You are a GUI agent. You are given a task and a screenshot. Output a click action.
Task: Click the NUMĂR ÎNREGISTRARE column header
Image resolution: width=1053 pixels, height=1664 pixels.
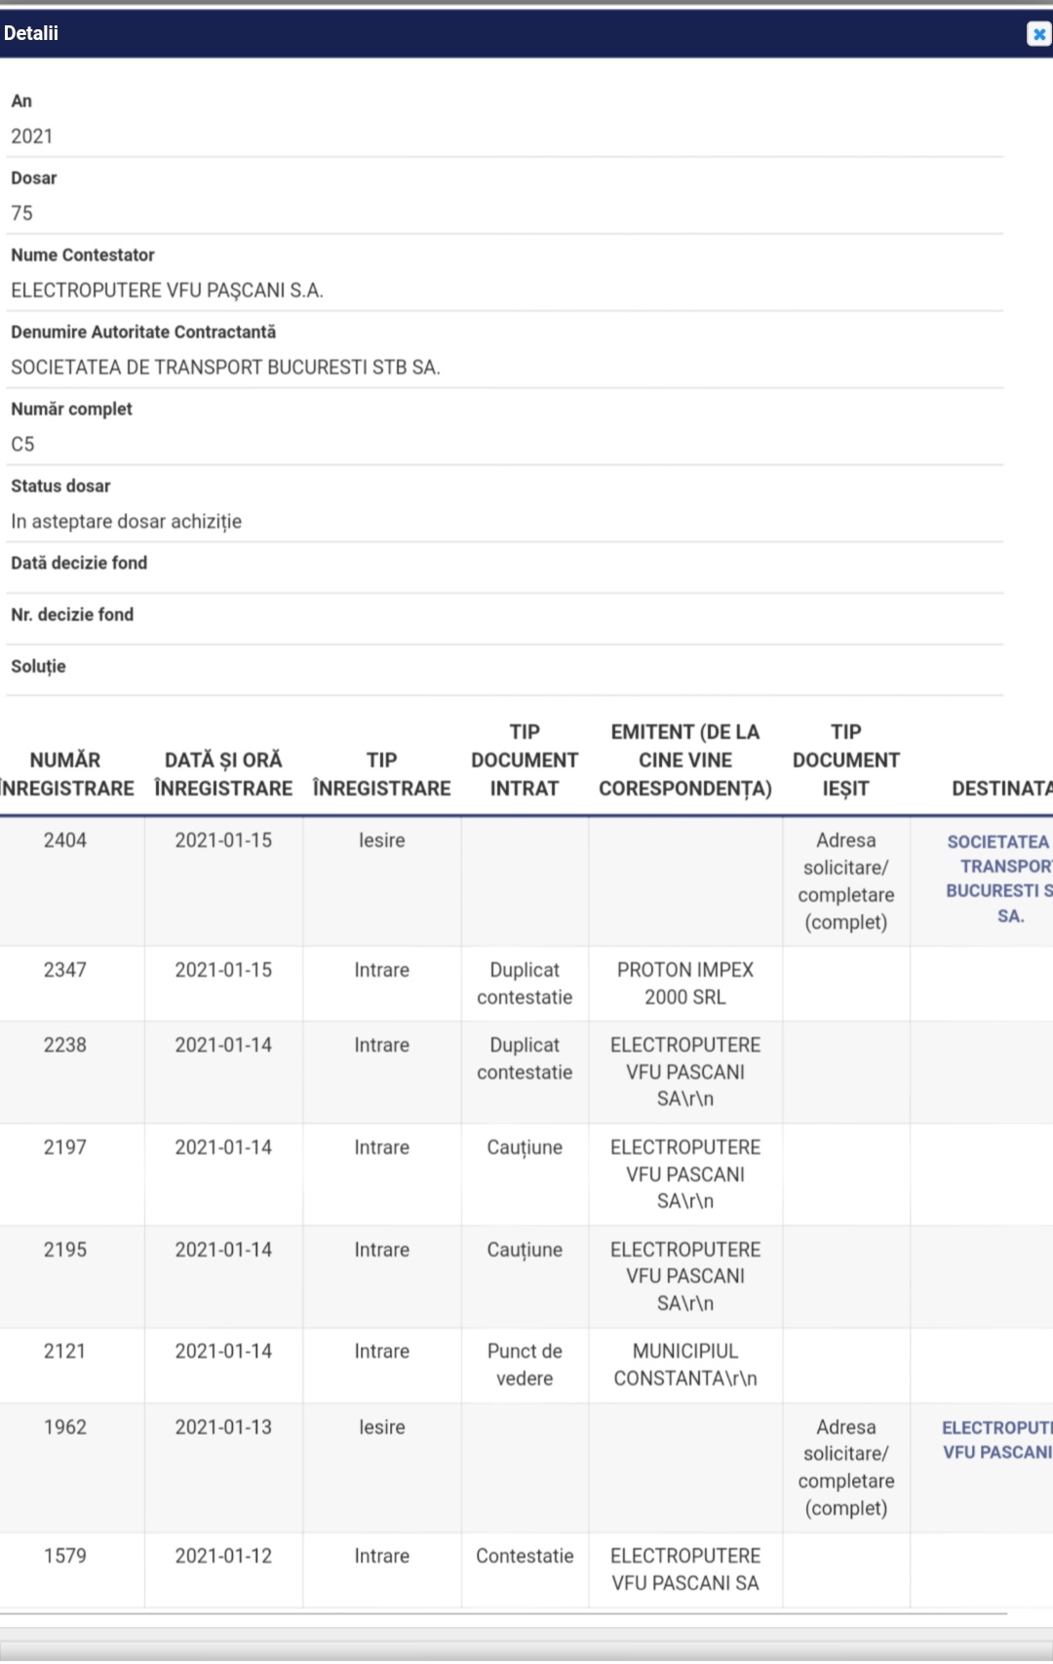click(x=65, y=774)
